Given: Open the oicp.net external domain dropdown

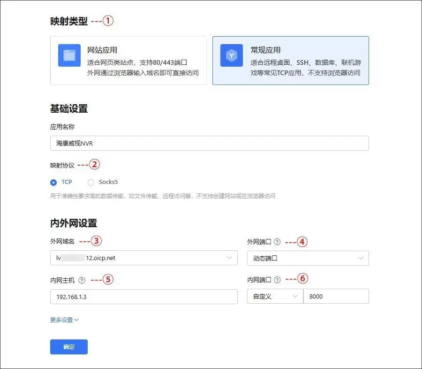Looking at the screenshot, I should click(x=143, y=258).
